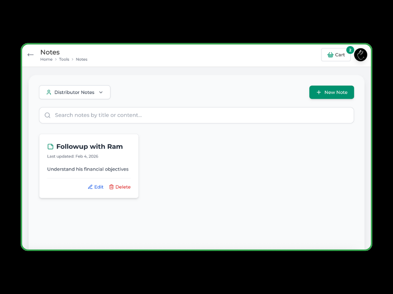Open the Followup with Ram note title
This screenshot has width=393, height=294.
(x=89, y=147)
